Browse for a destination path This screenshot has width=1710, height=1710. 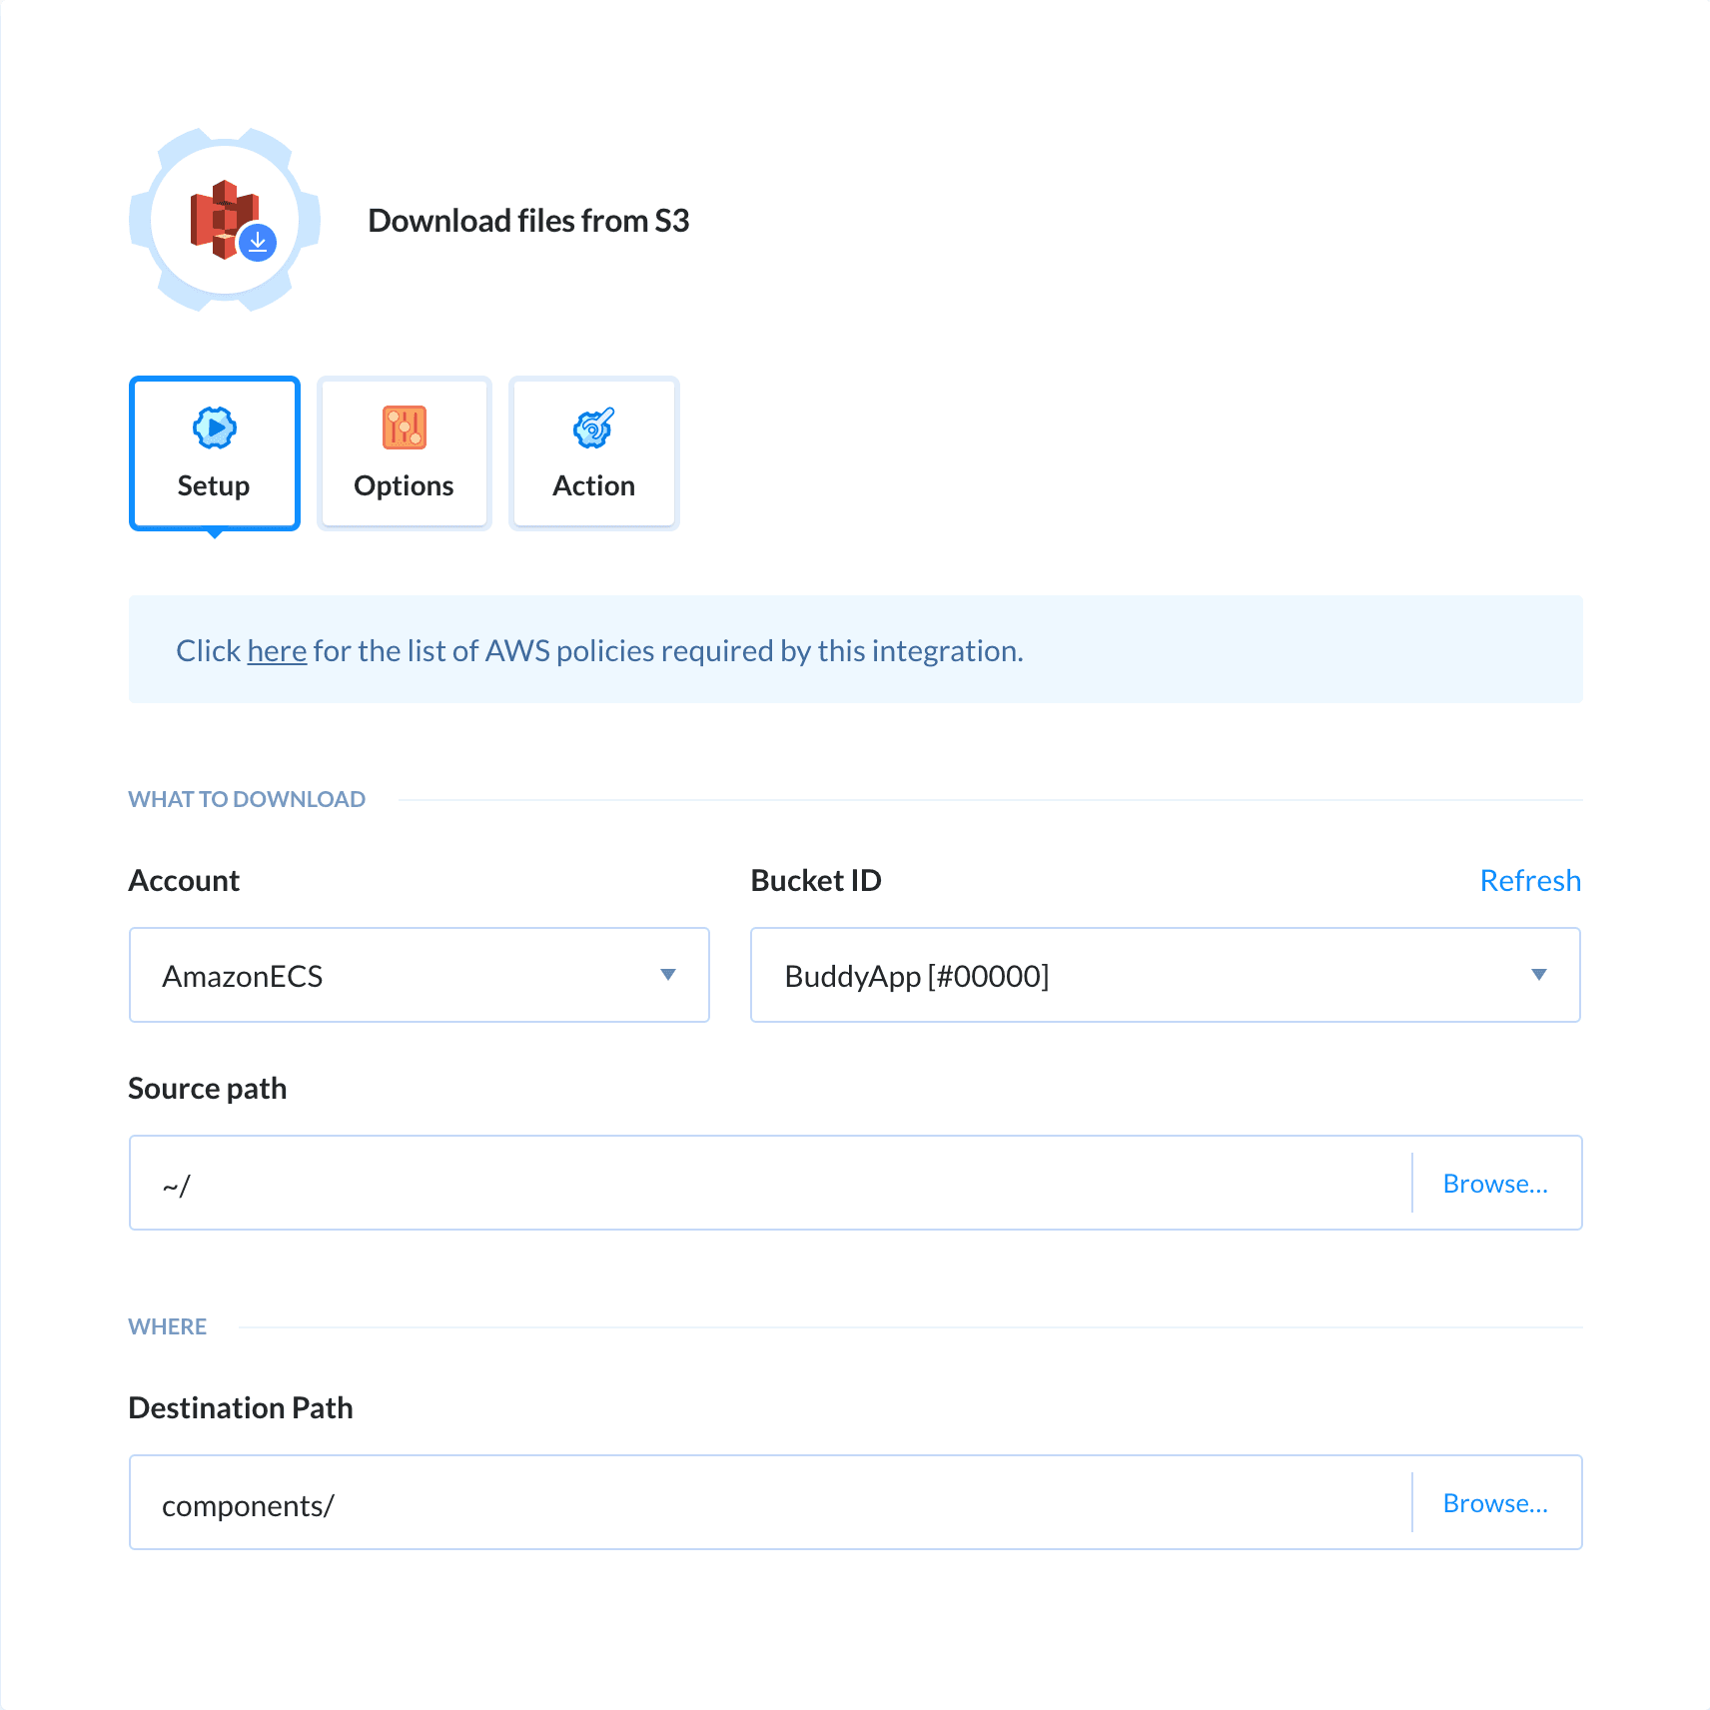(x=1495, y=1502)
